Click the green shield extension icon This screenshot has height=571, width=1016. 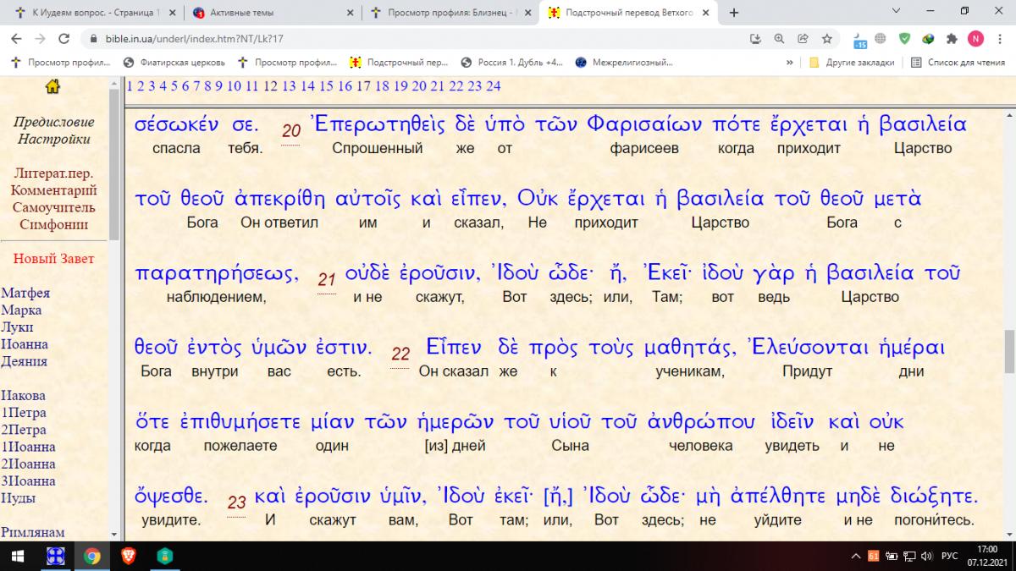904,39
